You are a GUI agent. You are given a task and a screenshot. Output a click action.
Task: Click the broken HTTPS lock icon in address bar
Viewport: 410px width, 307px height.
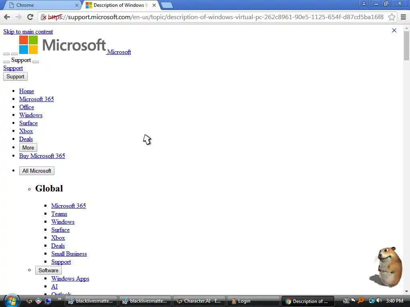coord(44,17)
